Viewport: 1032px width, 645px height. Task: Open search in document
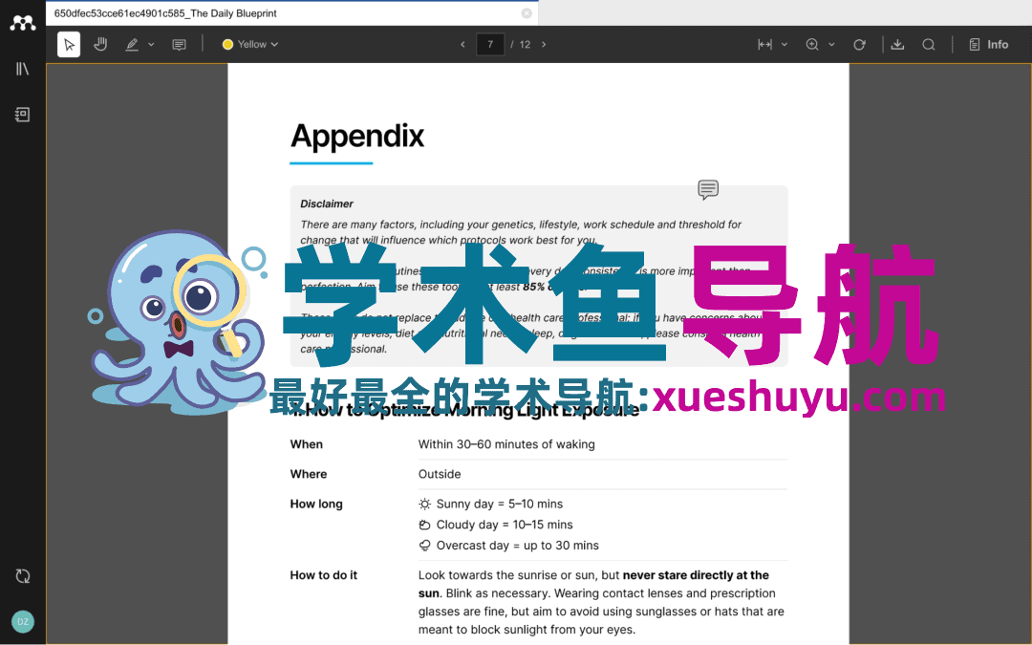point(928,45)
